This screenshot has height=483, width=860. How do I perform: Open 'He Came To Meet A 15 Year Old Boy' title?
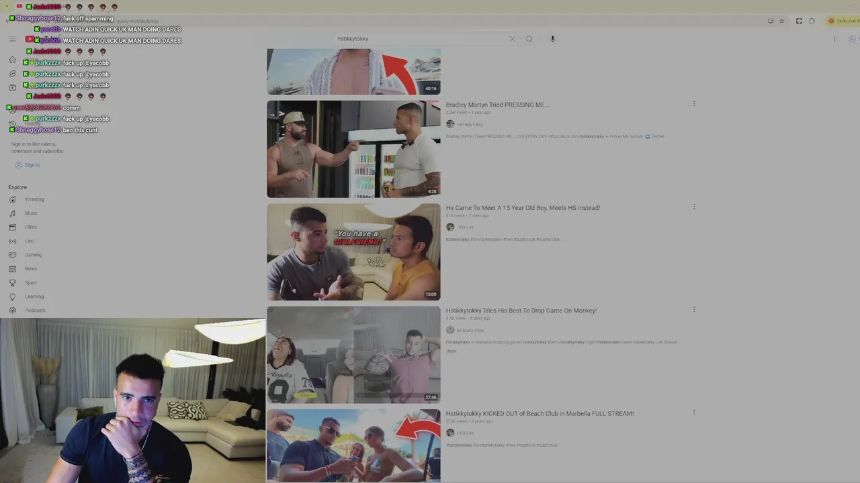523,208
